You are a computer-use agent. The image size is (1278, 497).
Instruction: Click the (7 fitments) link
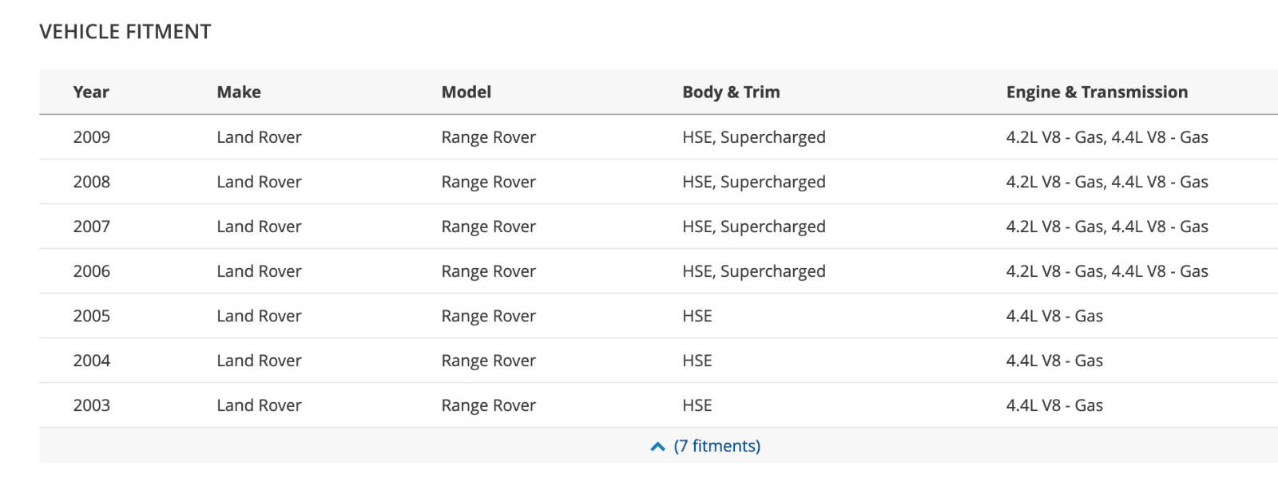(x=716, y=446)
